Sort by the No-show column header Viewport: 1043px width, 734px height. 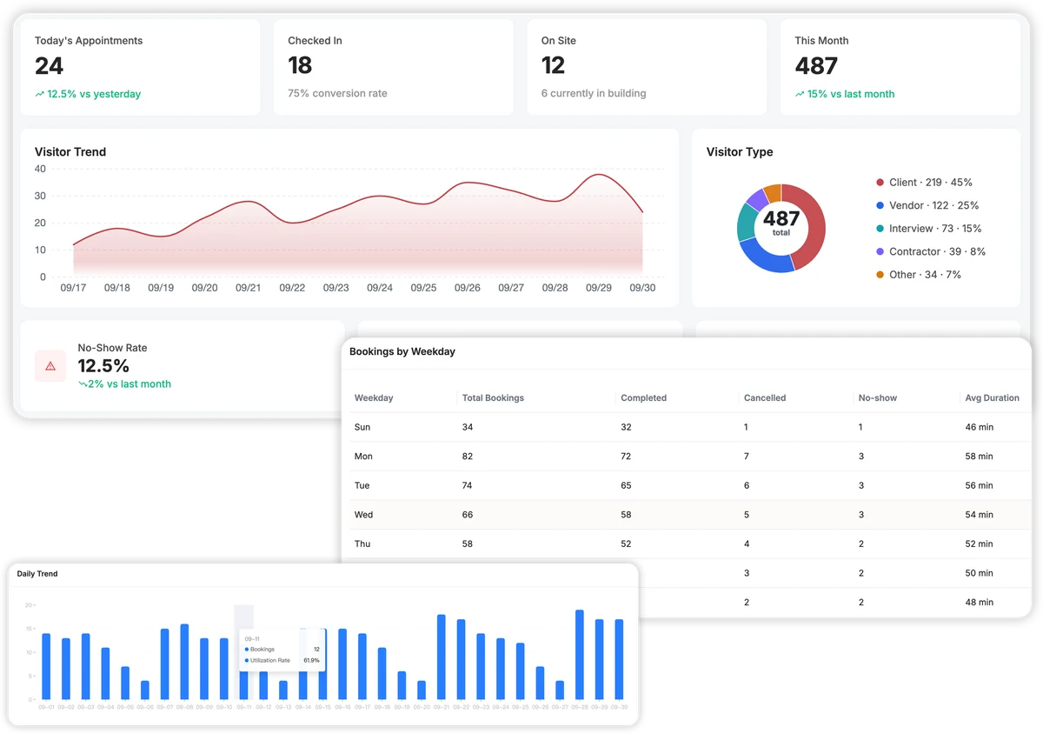[x=878, y=397]
